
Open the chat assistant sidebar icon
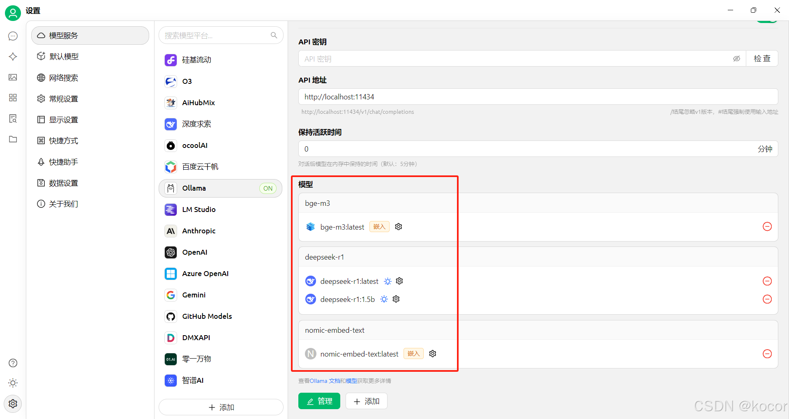(x=13, y=36)
